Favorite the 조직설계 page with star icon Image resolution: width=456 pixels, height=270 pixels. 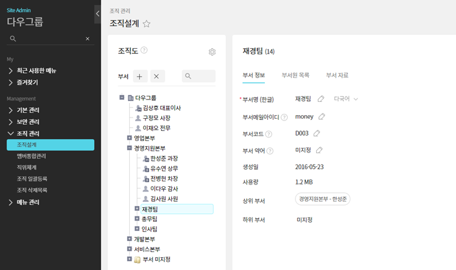click(x=147, y=24)
